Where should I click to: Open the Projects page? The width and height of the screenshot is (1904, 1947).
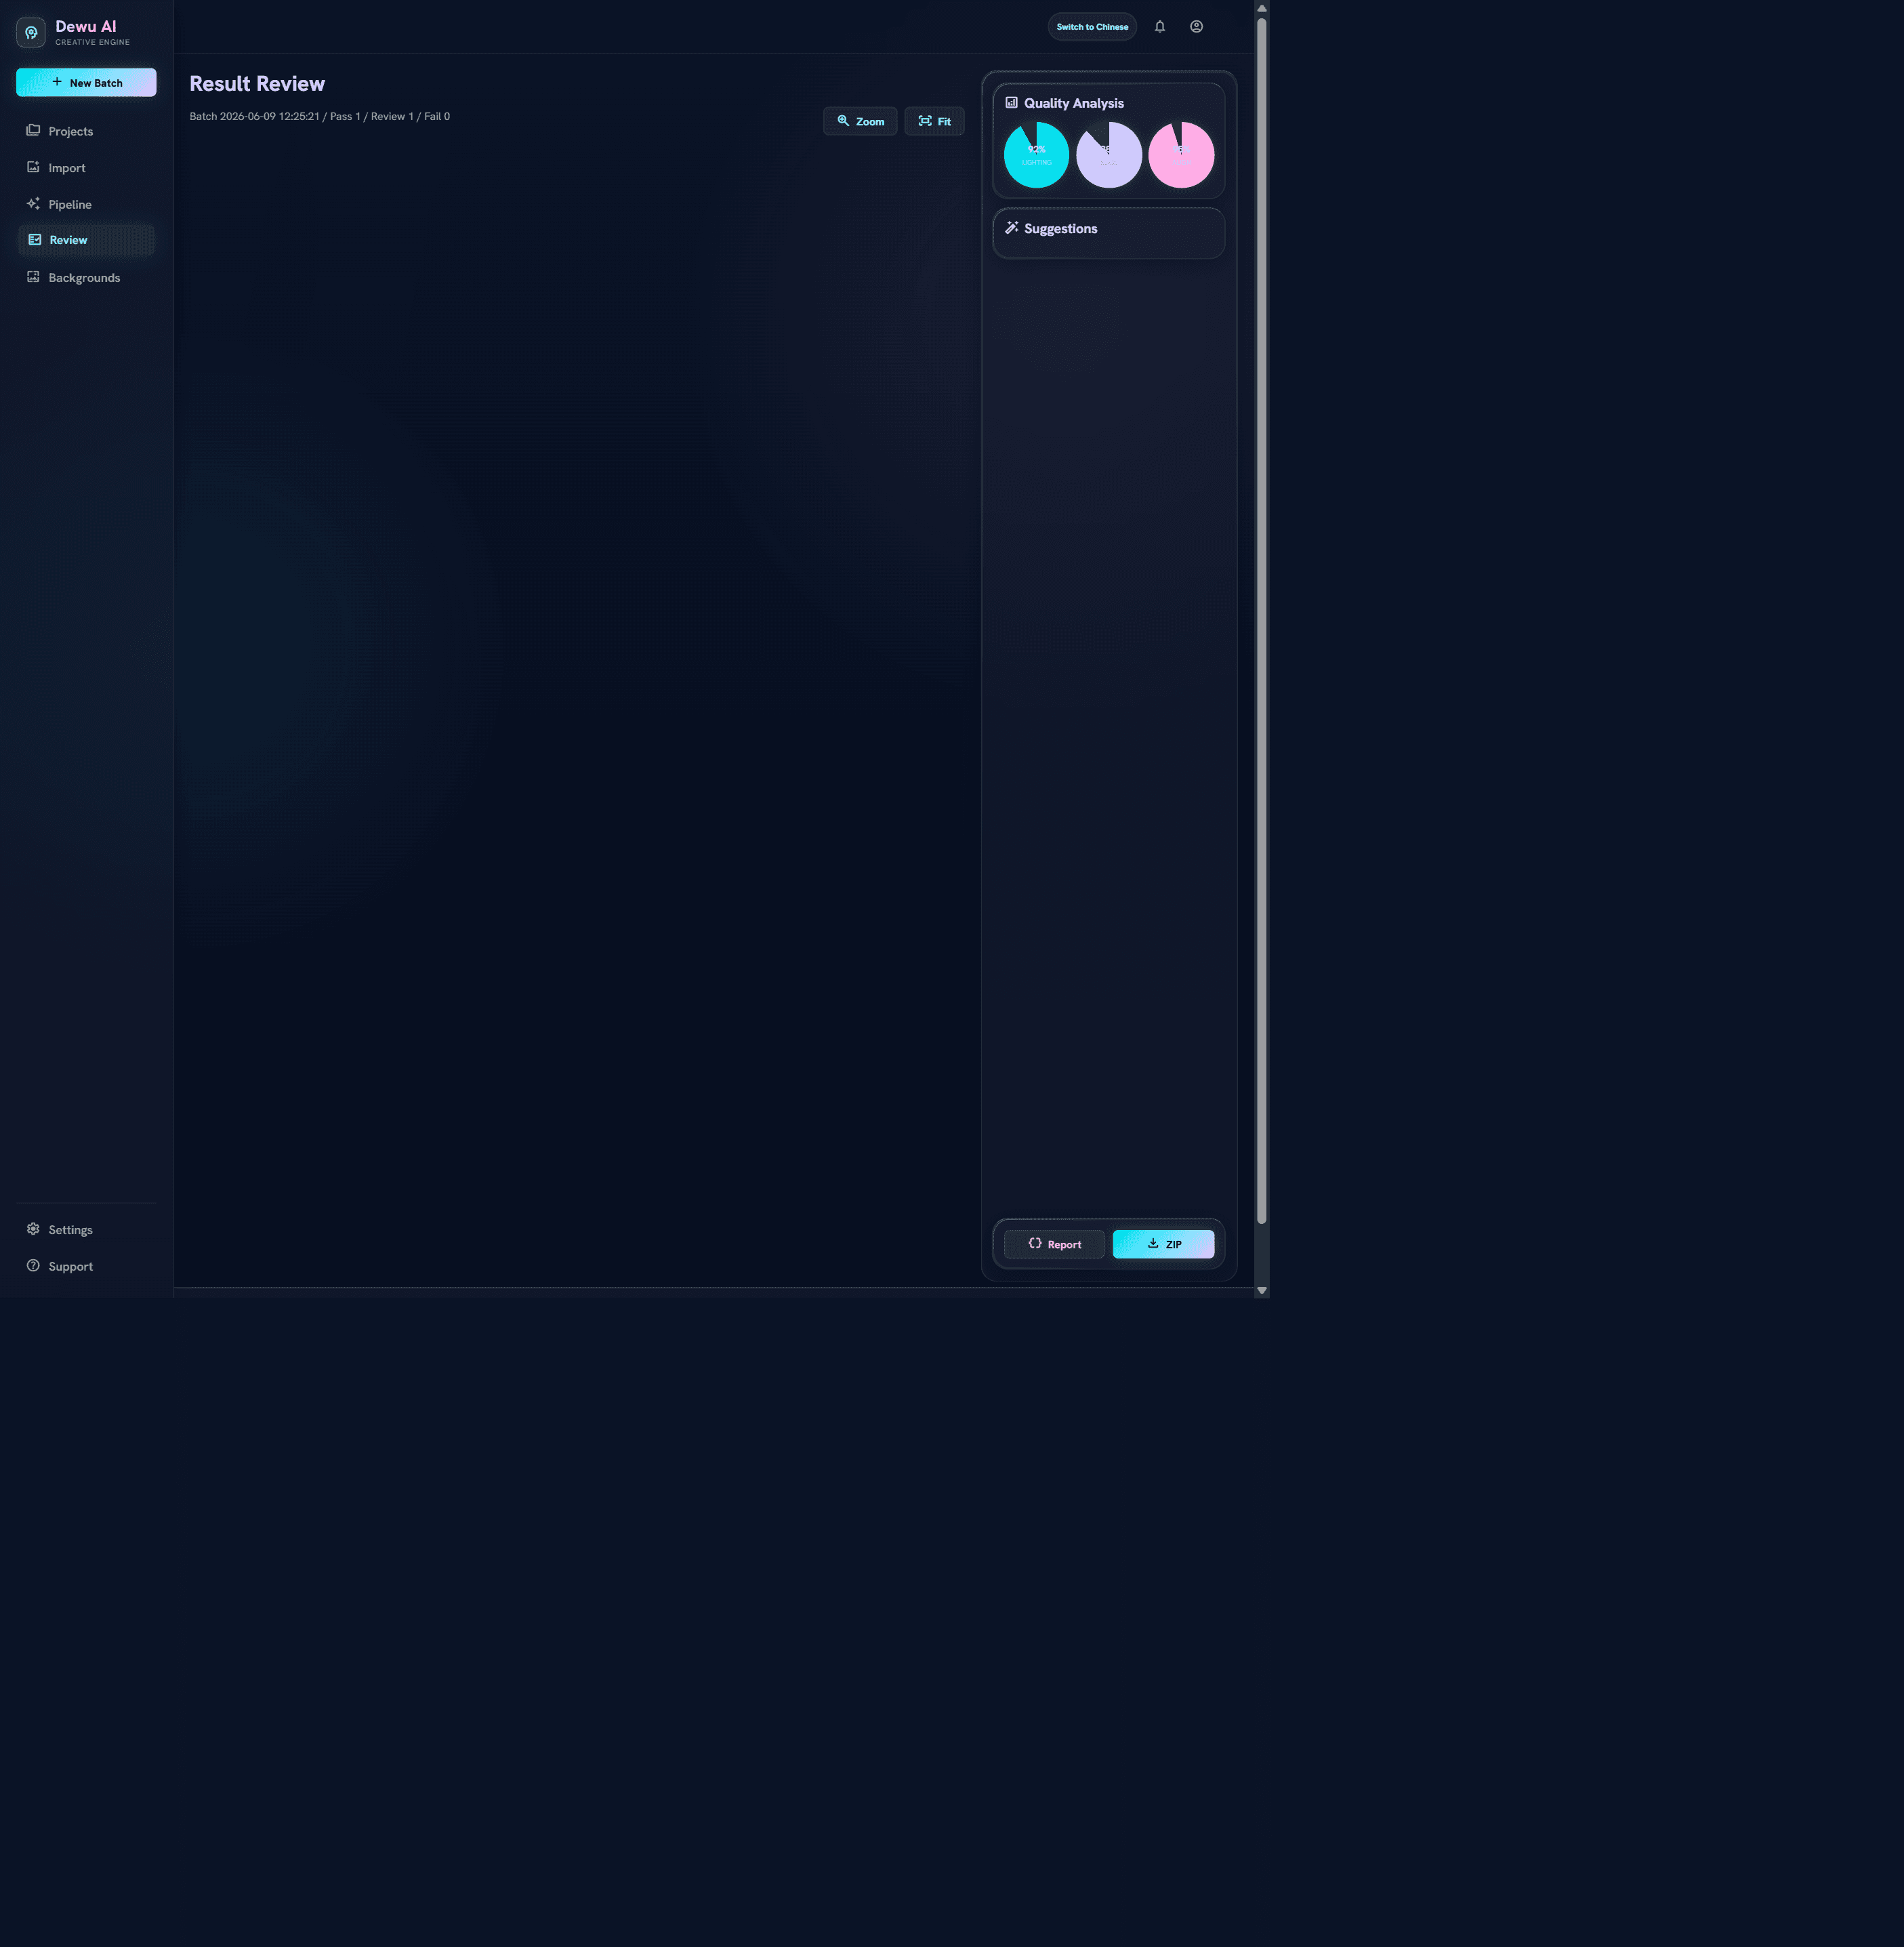coord(86,131)
